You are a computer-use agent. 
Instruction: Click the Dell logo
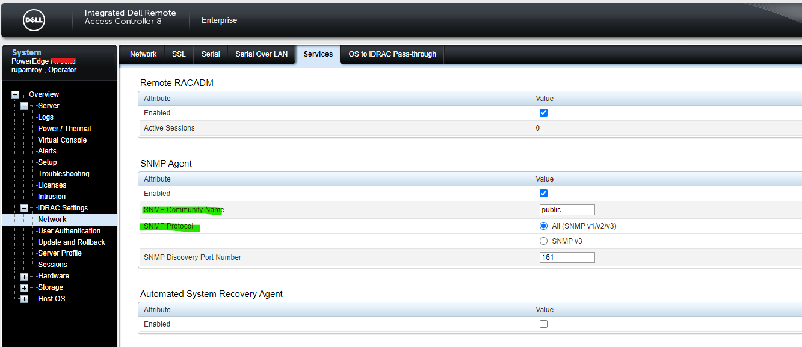34,19
